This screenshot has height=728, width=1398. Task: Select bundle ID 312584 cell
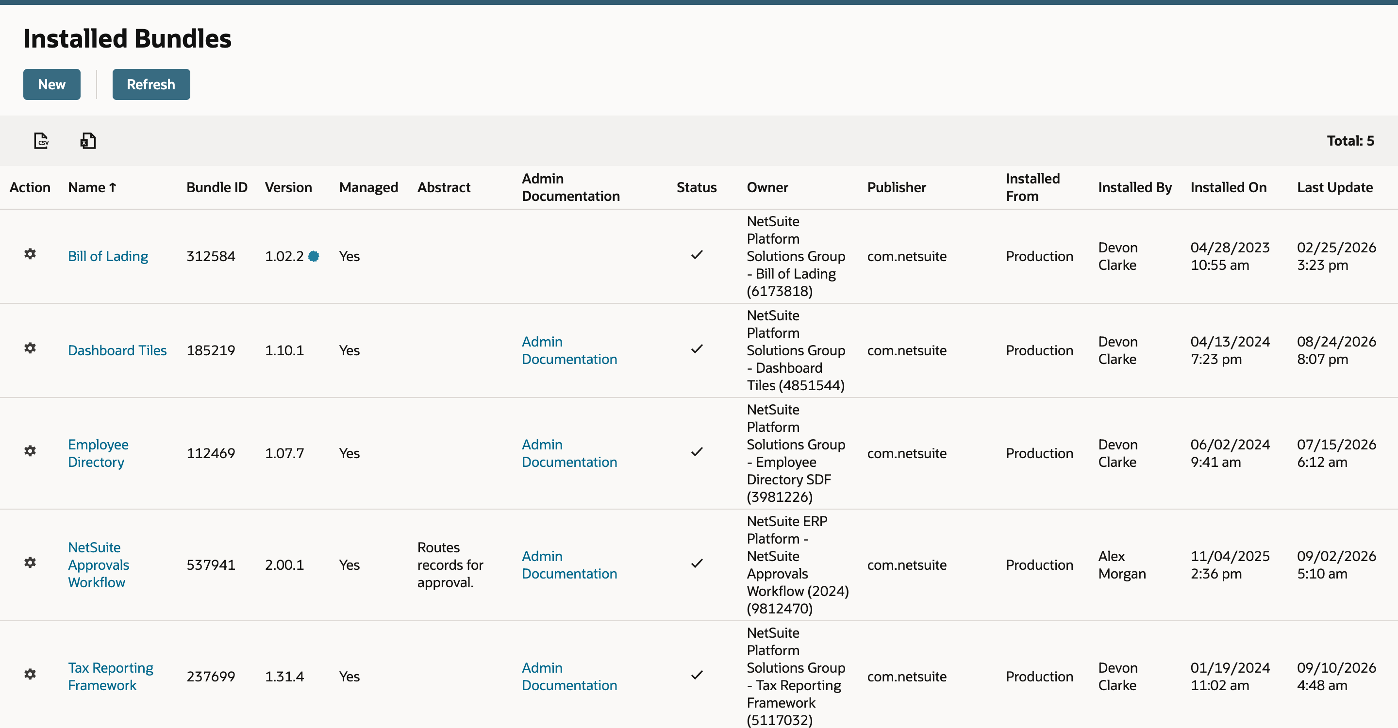211,256
